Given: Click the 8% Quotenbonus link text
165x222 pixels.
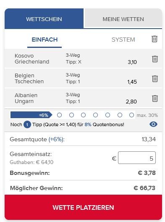Looking at the screenshot, I should [104, 124].
